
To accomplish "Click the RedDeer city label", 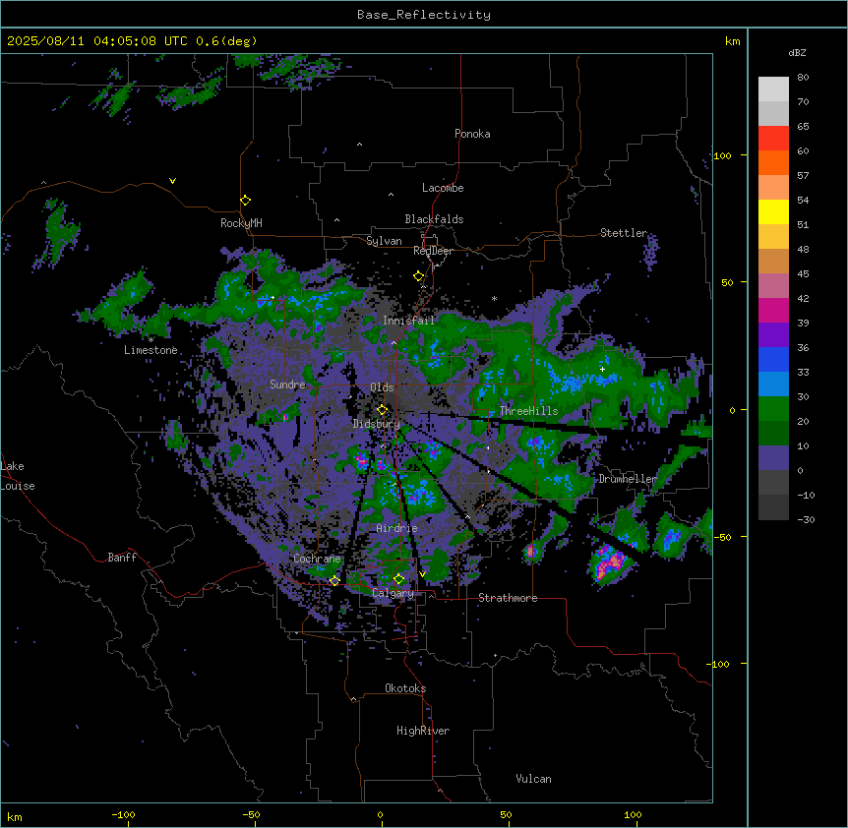I will (433, 251).
